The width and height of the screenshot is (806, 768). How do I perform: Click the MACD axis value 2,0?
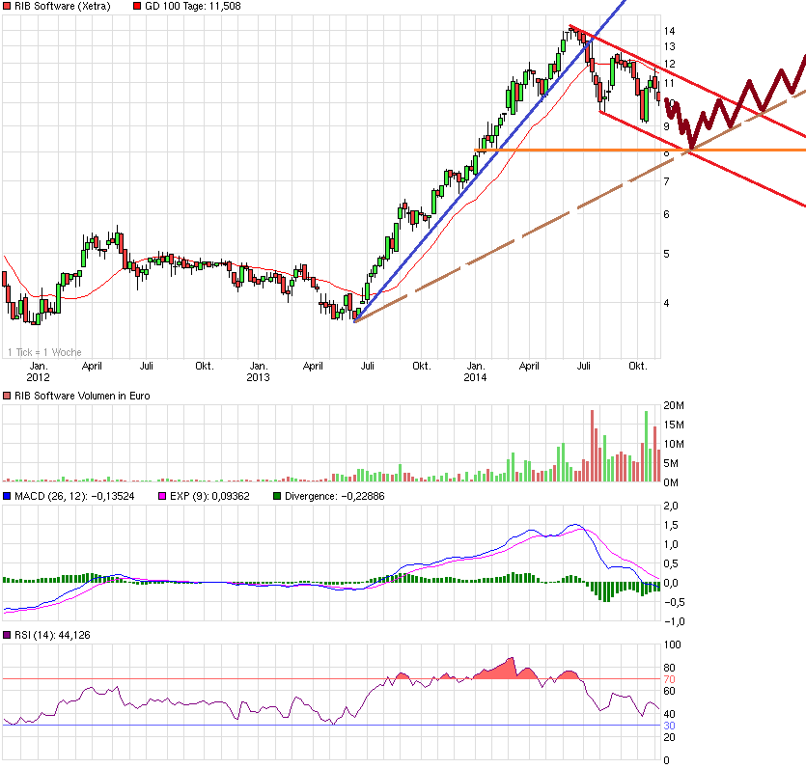[x=671, y=506]
